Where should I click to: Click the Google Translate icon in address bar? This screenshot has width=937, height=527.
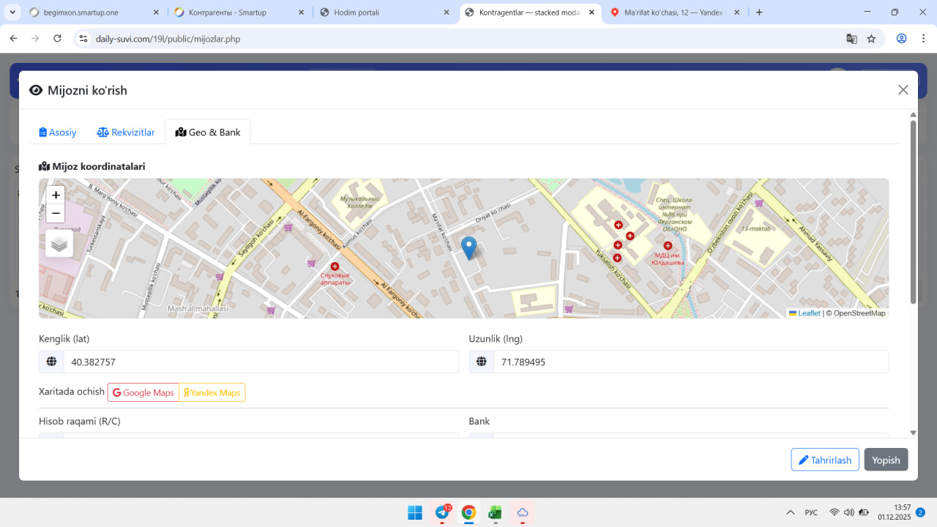point(851,39)
